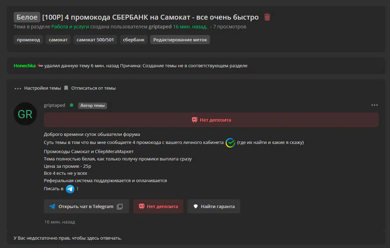Click the Реферальная система line
The width and height of the screenshot is (390, 248).
(105, 181)
